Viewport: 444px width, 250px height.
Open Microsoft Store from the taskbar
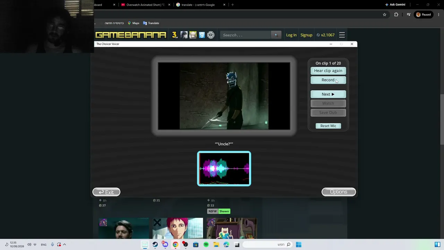(196, 245)
